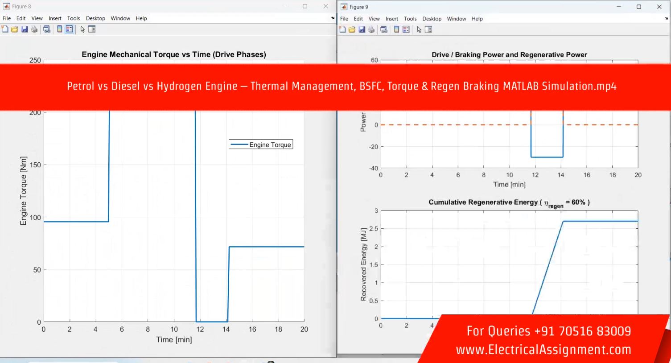Open the Tools menu in Figure 8
Image resolution: width=671 pixels, height=363 pixels.
tap(74, 18)
